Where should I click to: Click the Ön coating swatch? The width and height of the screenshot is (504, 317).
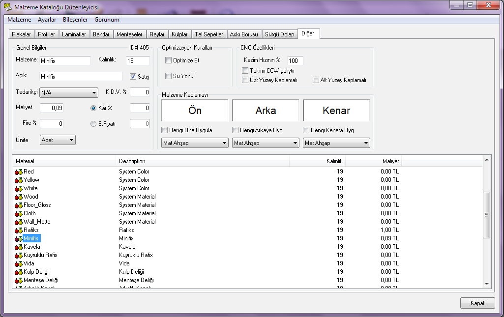[195, 111]
